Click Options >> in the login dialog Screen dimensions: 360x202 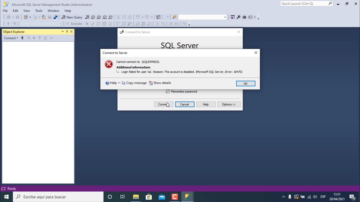coord(229,104)
